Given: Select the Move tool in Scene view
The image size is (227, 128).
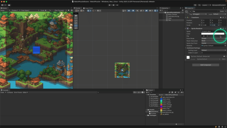Looking at the screenshot, I should (x=76, y=18).
